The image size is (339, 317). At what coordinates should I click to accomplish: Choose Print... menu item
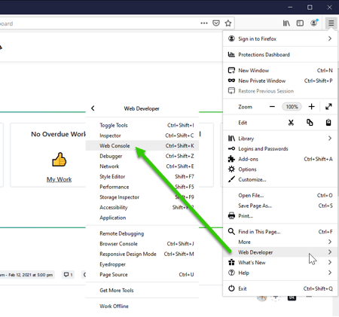point(280,216)
